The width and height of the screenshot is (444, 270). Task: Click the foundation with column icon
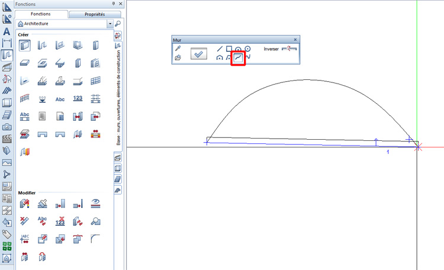(x=60, y=81)
